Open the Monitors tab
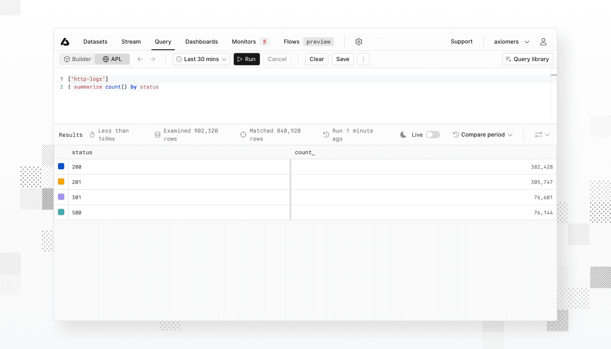 pyautogui.click(x=244, y=41)
